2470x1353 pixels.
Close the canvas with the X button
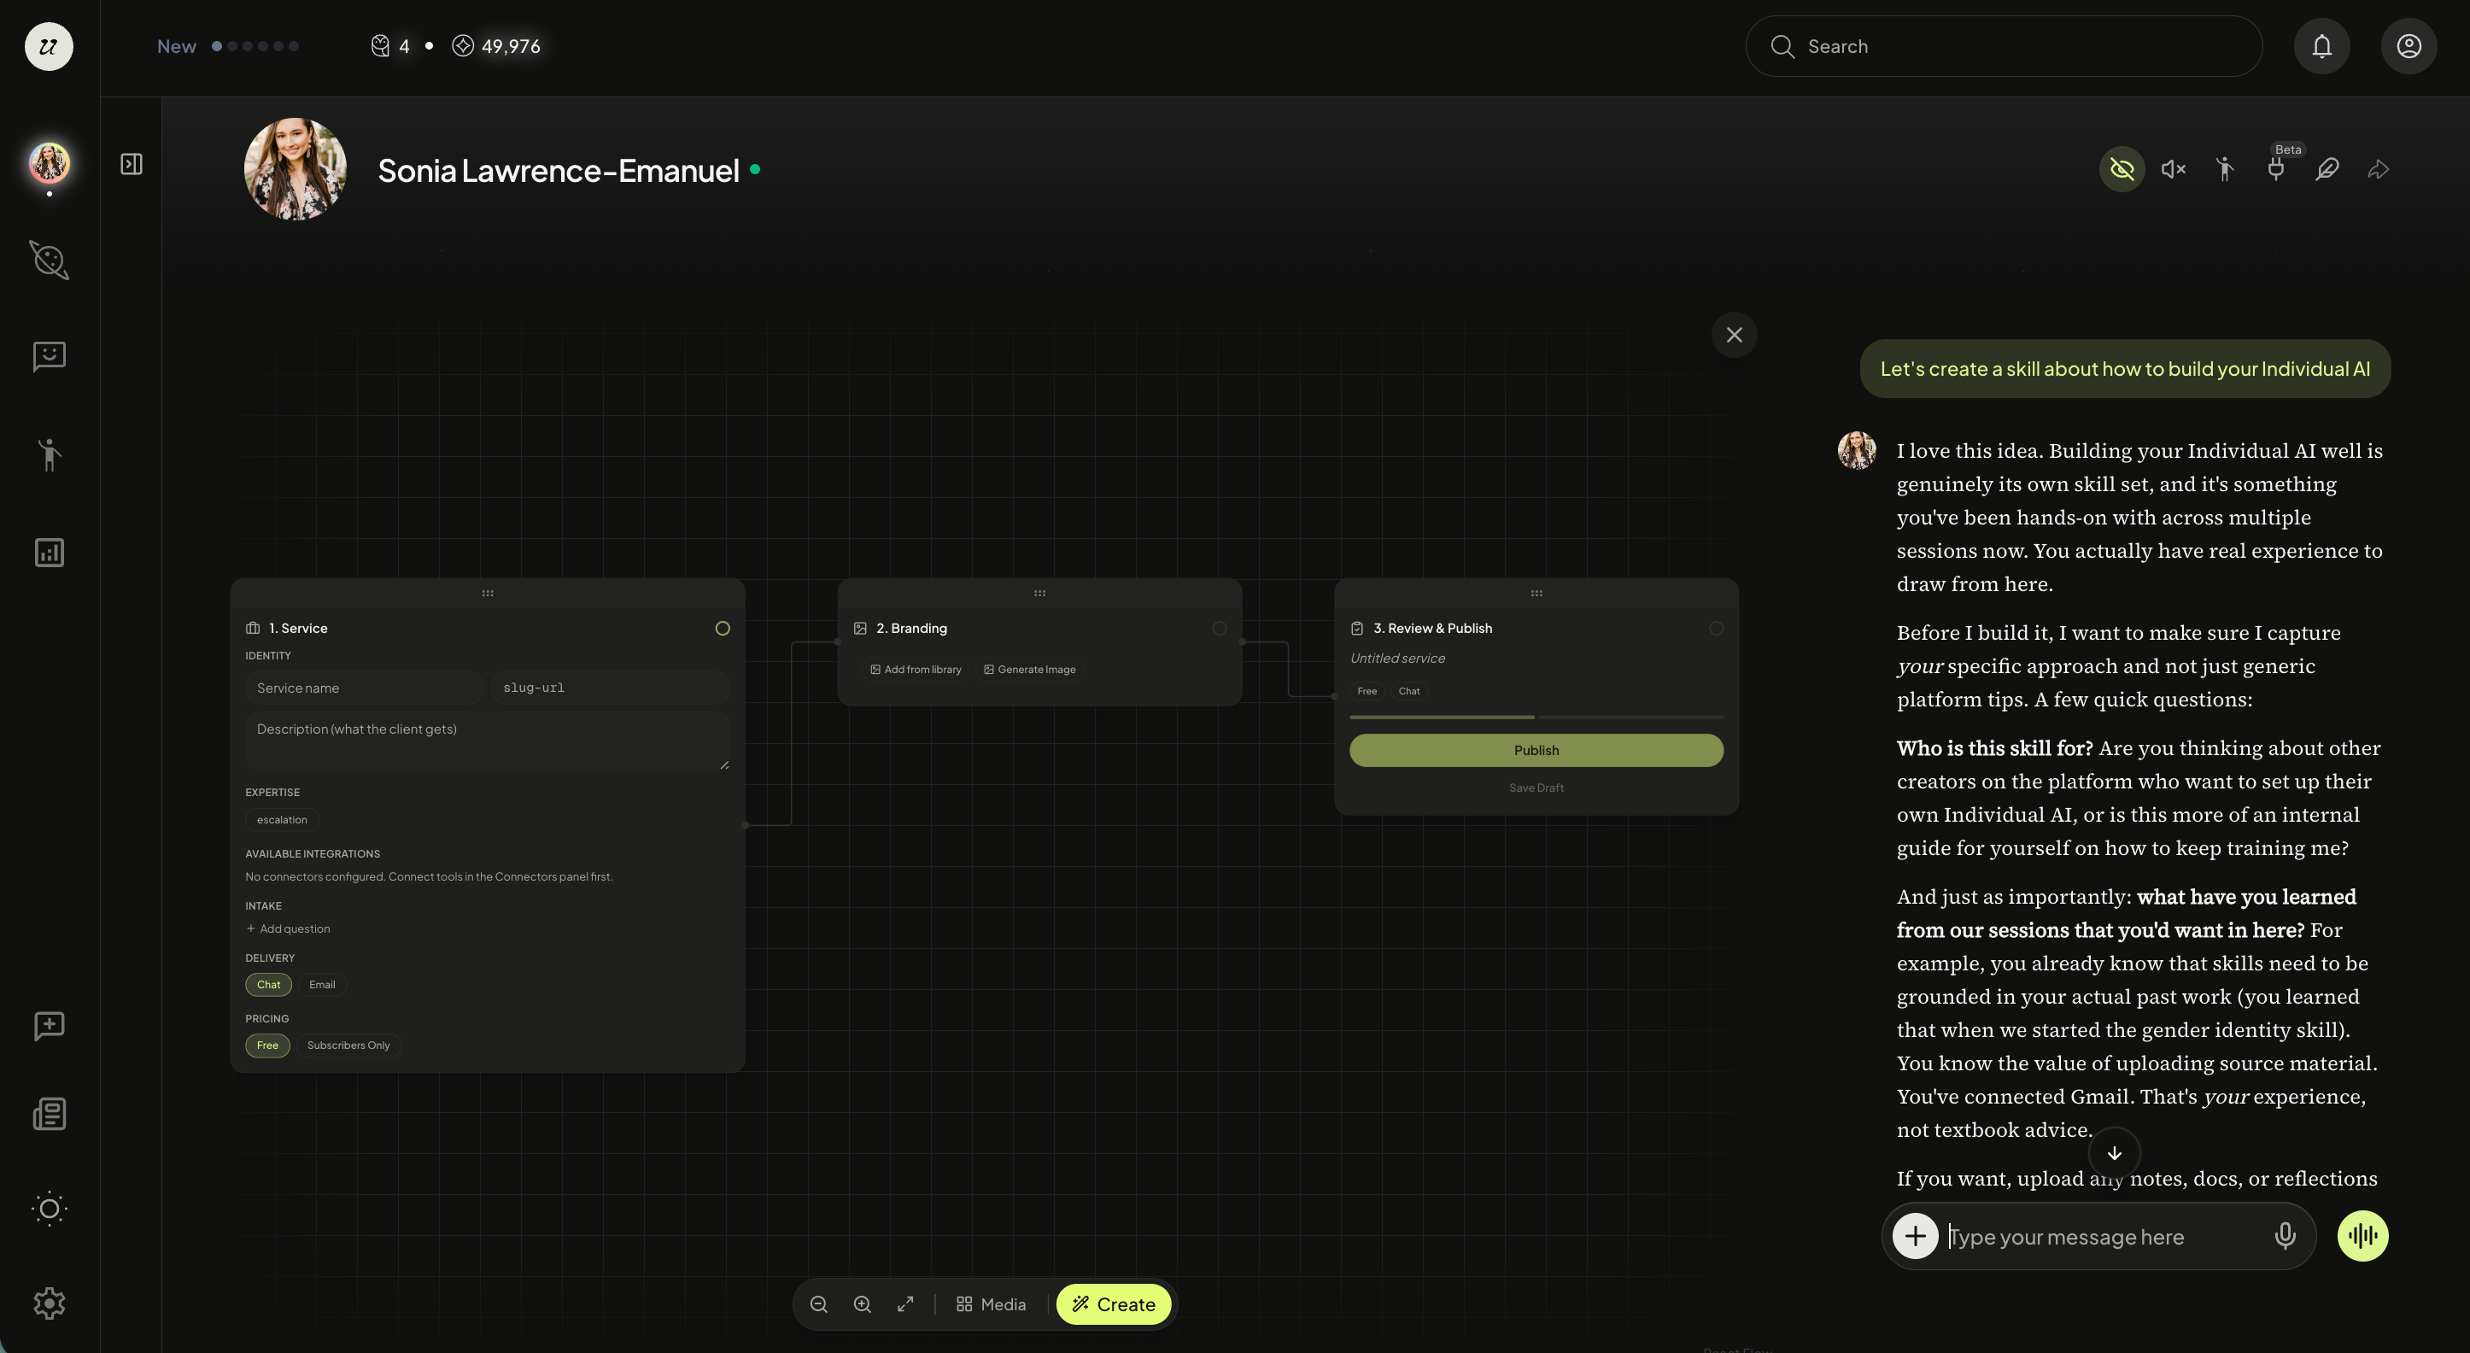click(1734, 335)
